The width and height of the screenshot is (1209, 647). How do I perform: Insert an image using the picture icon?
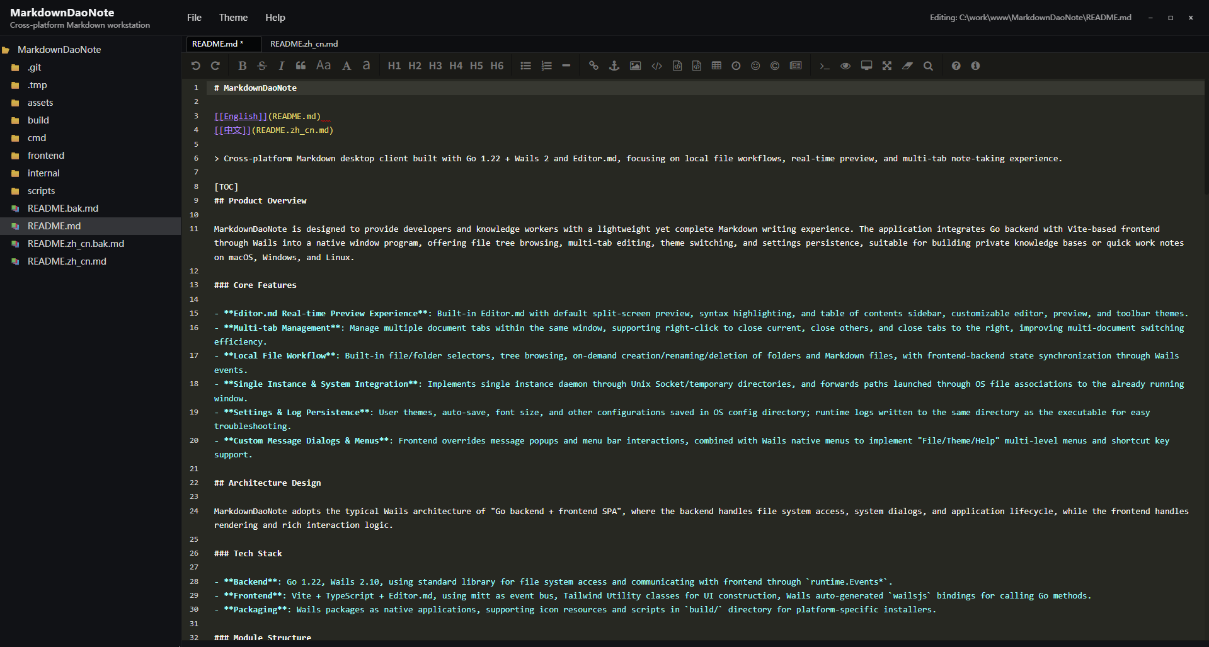coord(635,66)
